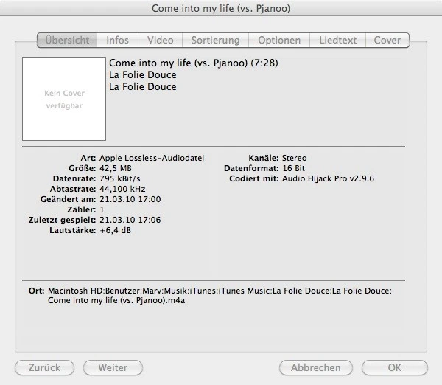Switch to the Cover tab
Screen dimensions: 442x385
(x=387, y=40)
